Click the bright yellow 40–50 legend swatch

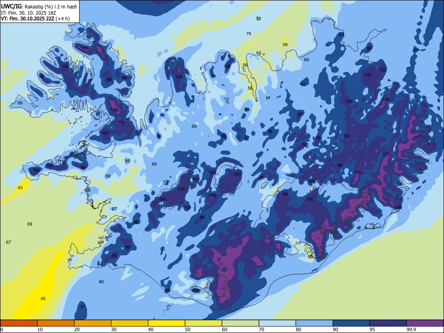166,323
